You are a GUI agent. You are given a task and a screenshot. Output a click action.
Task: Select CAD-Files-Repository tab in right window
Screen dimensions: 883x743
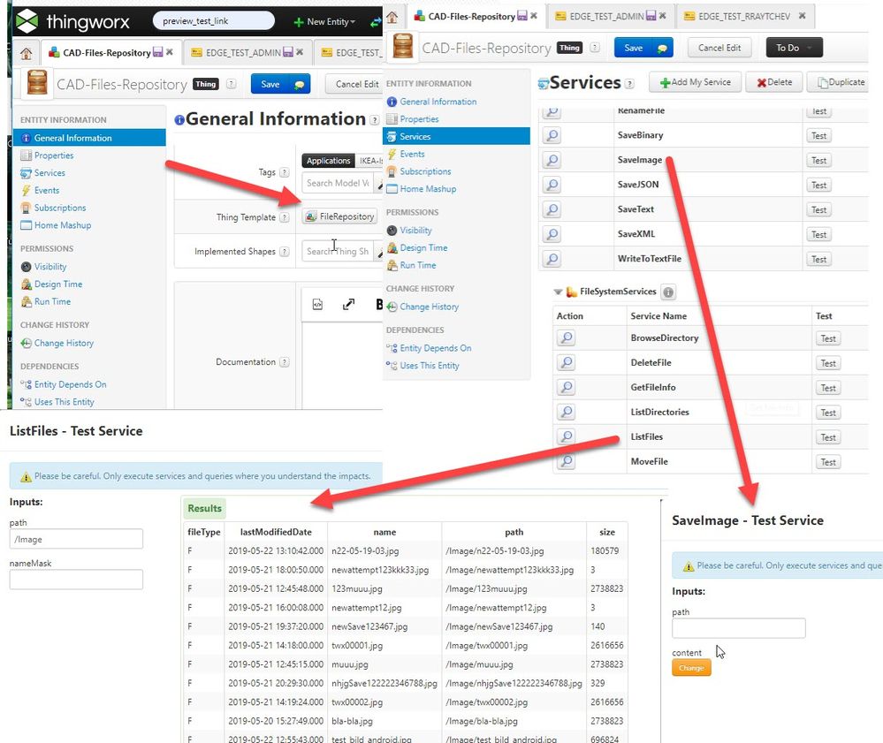pyautogui.click(x=471, y=16)
